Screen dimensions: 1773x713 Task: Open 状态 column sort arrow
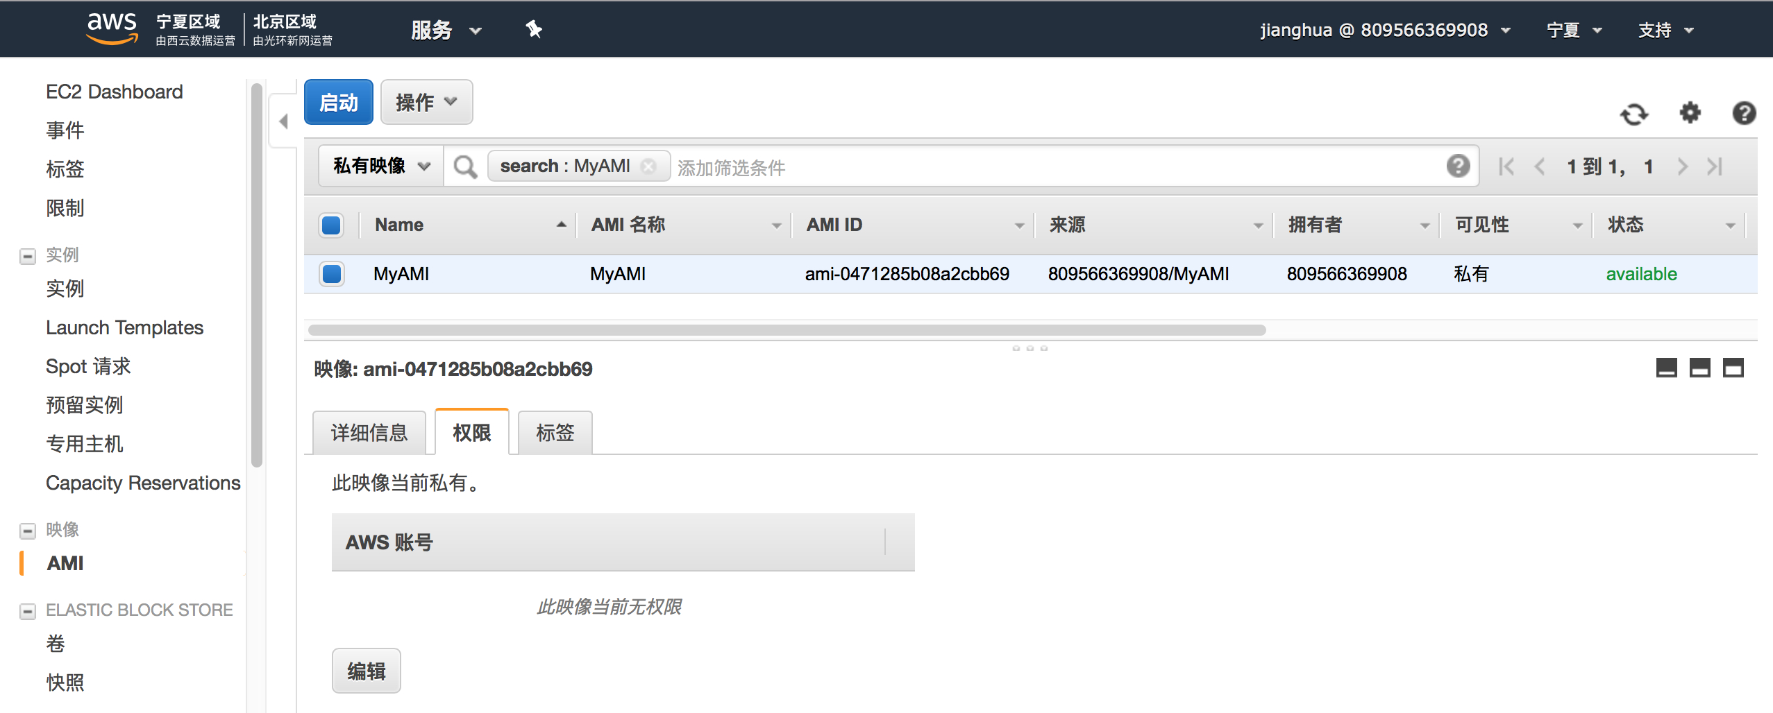pyautogui.click(x=1730, y=225)
